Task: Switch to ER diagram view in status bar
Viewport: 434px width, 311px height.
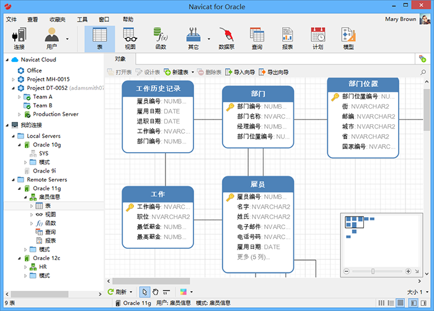Action: (x=401, y=303)
